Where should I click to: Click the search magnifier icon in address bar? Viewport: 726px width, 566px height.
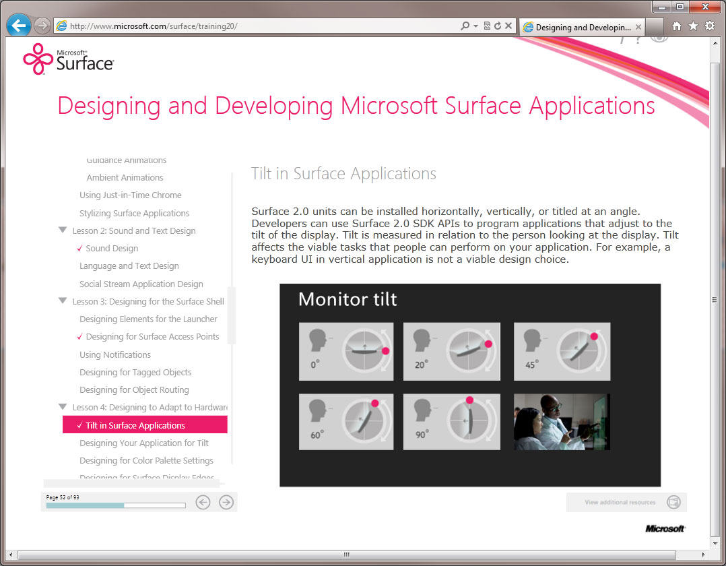[x=465, y=26]
